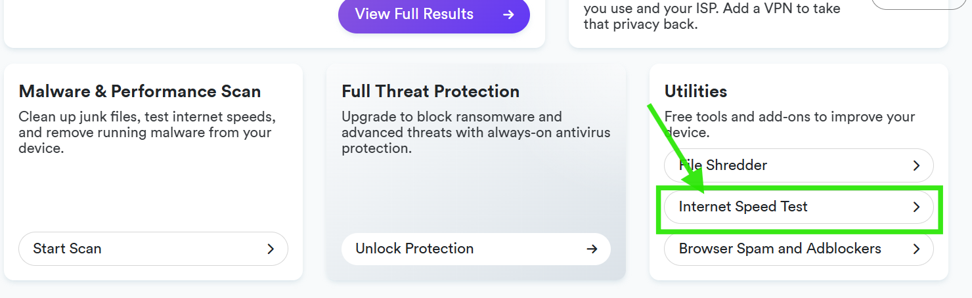
Task: Click the arrow icon on Unlock Protection
Action: point(592,249)
